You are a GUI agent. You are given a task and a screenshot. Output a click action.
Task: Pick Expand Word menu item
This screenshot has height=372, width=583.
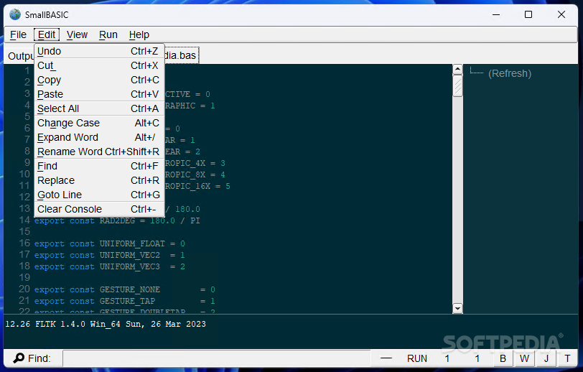click(99, 137)
